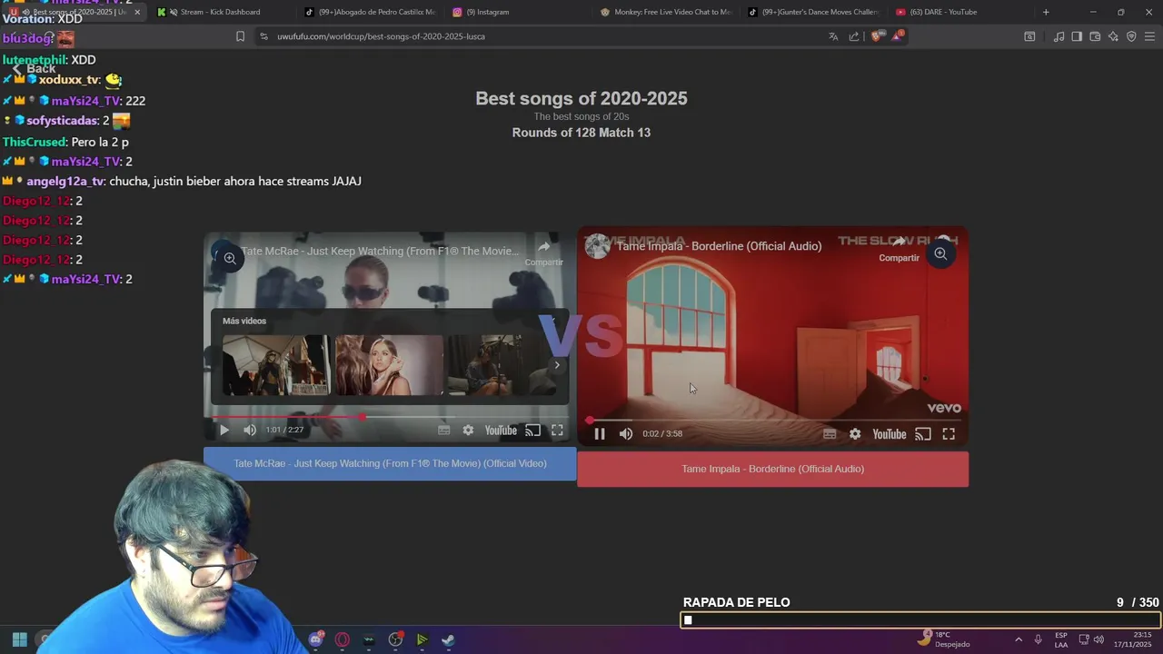Cast the Tame Impala video
This screenshot has width=1163, height=654.
click(923, 434)
